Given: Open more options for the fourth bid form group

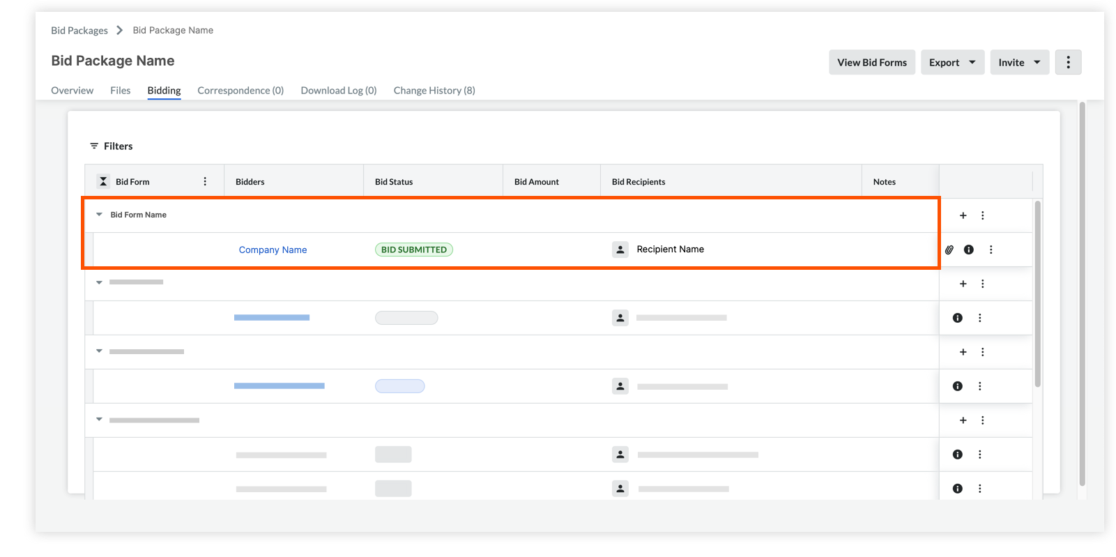Looking at the screenshot, I should [983, 420].
